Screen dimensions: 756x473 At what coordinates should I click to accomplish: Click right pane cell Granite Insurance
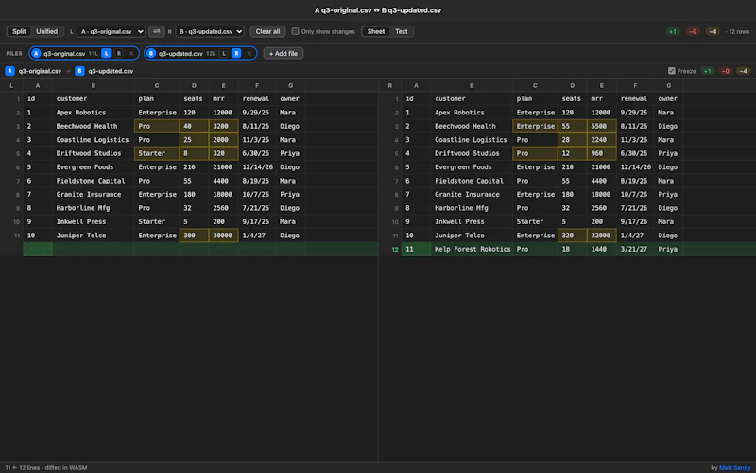click(472, 195)
